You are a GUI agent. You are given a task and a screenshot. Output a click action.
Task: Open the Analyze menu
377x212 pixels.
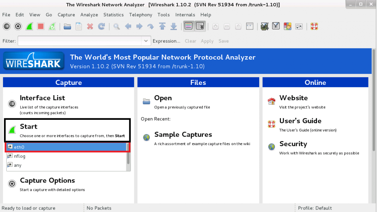click(89, 15)
